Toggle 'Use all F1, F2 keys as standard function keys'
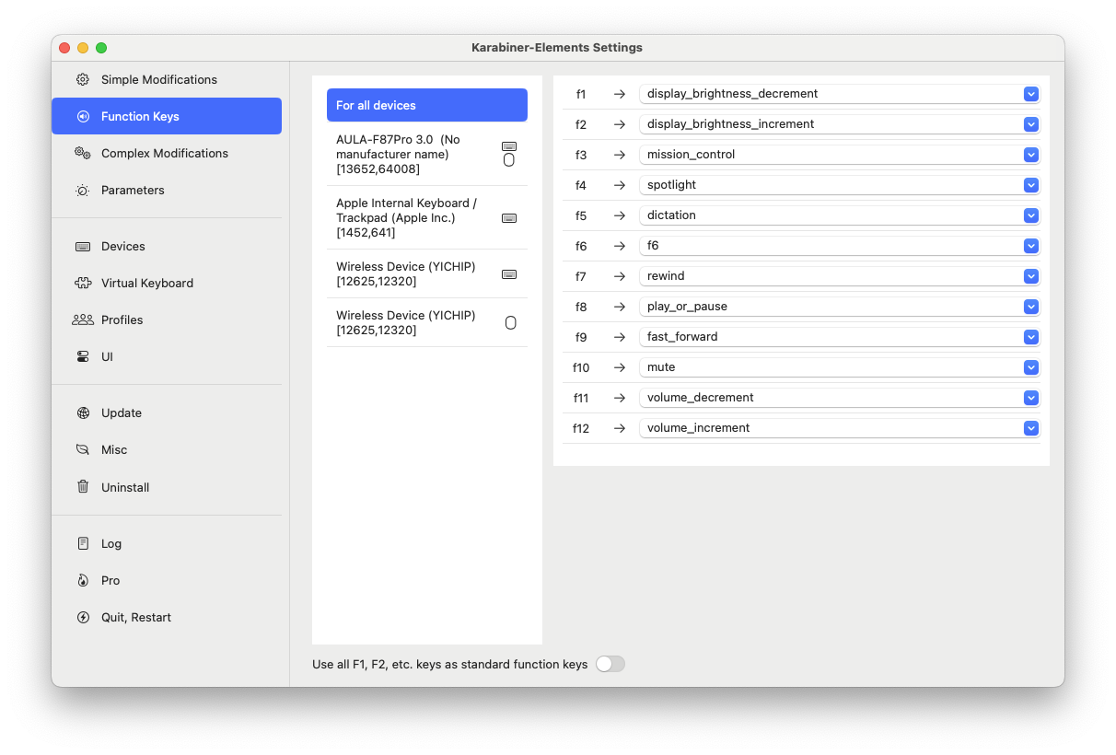 610,664
